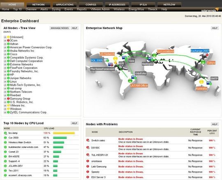Open the NETWORK tab
The height and width of the screenshot is (180, 222).
38,5
